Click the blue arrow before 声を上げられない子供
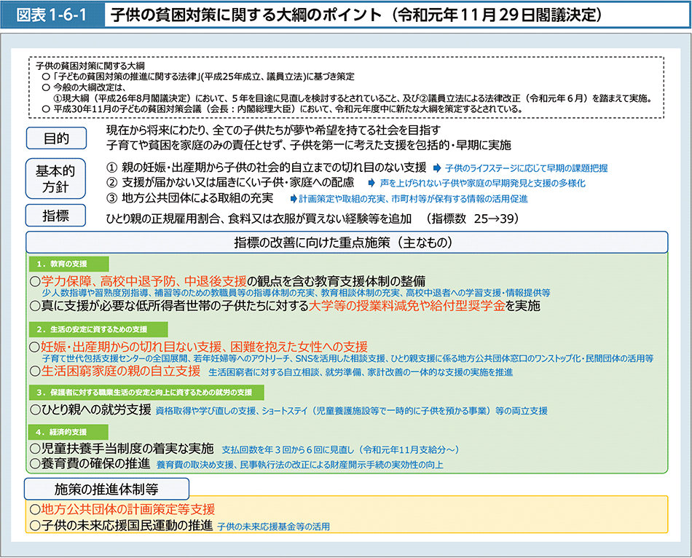Image resolution: width=692 pixels, height=558 pixels. (371, 183)
